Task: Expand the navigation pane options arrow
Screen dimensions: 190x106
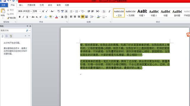Action: pos(27,26)
